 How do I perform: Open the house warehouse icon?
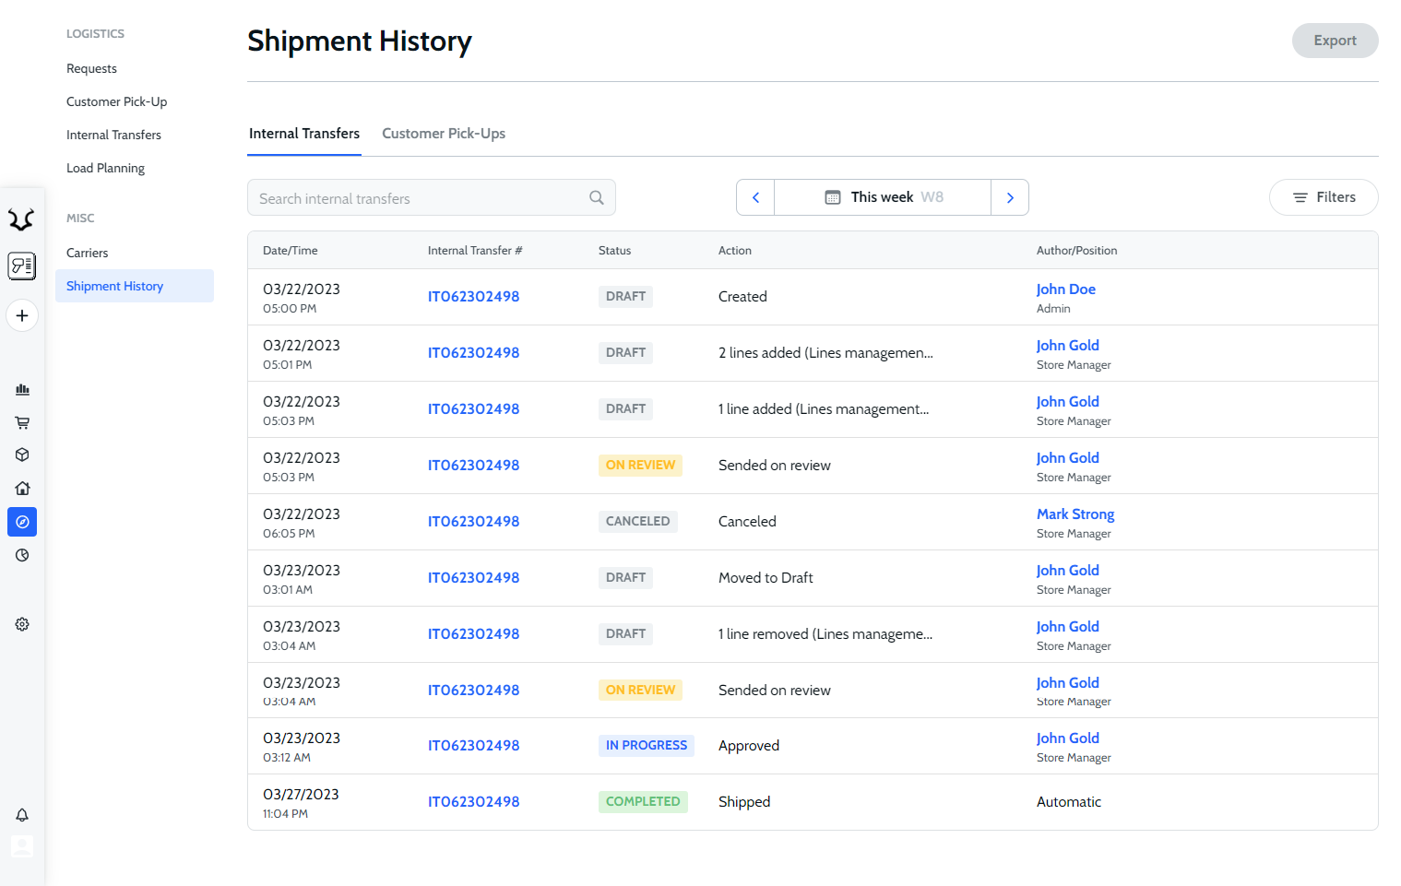pyautogui.click(x=22, y=489)
